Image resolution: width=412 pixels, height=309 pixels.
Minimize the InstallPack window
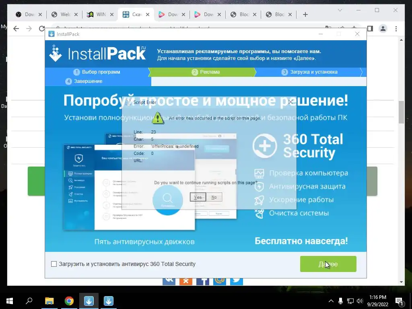click(x=321, y=34)
